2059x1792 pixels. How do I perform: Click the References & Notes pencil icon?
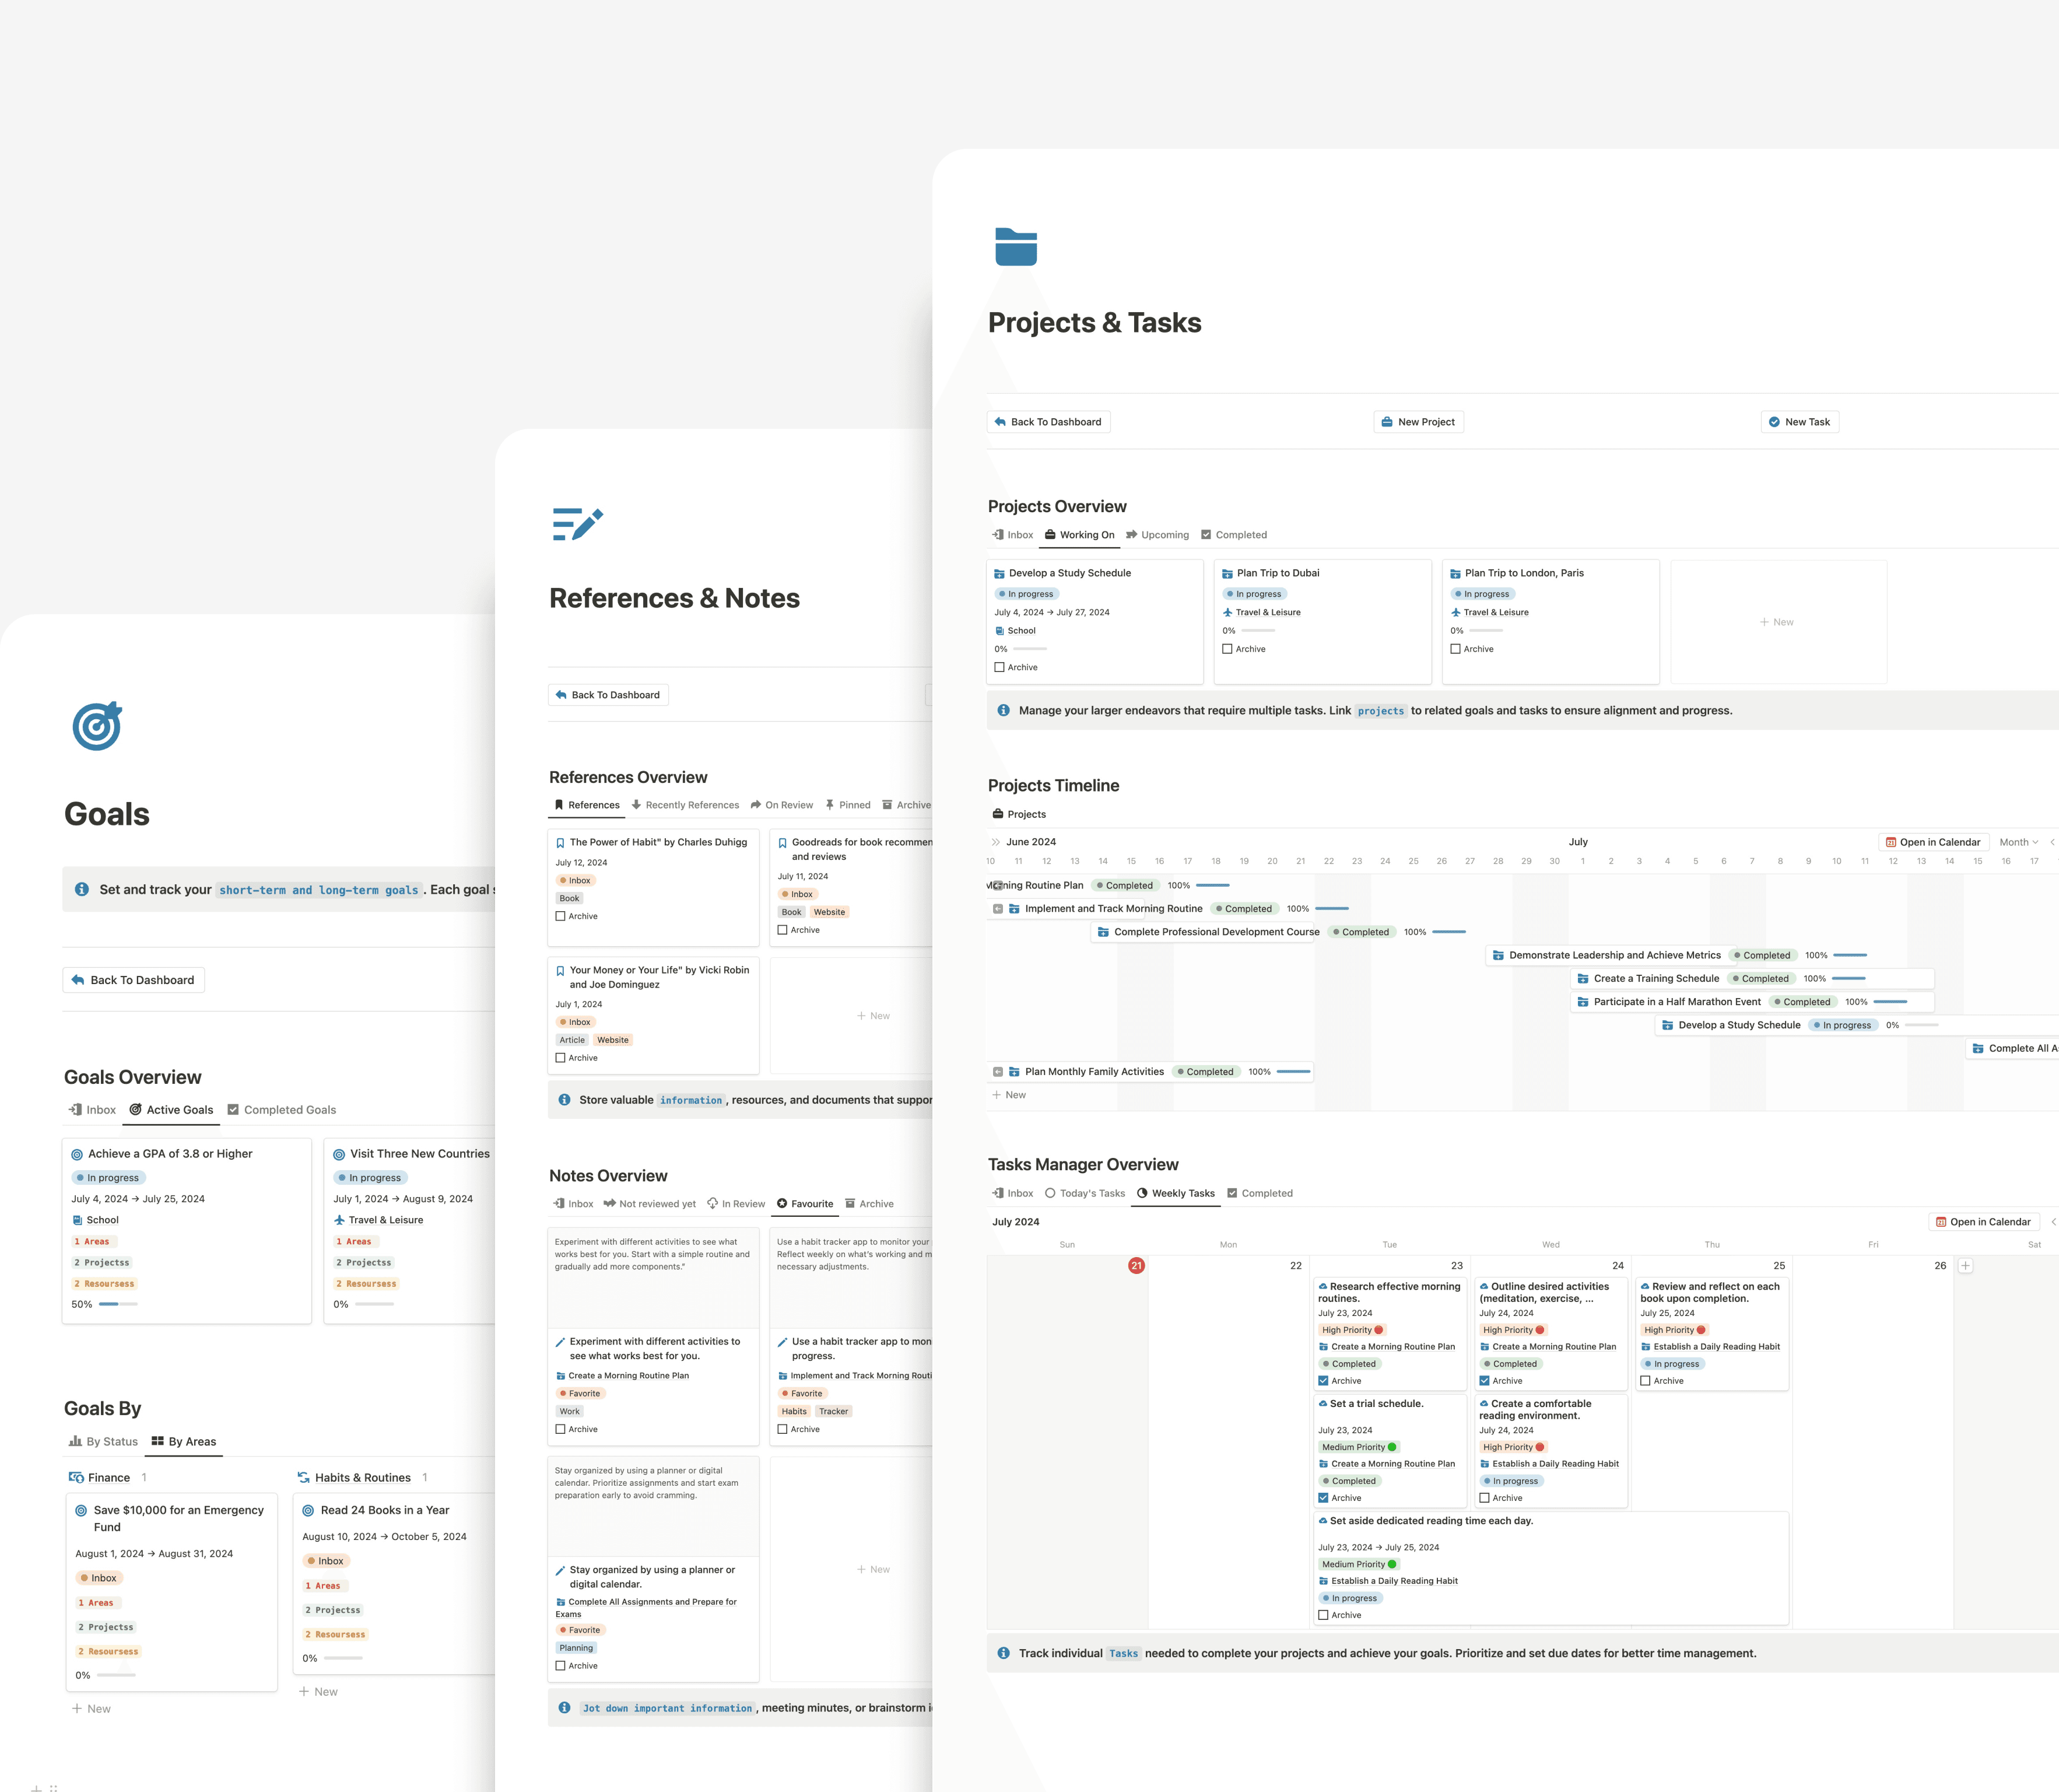pos(578,524)
